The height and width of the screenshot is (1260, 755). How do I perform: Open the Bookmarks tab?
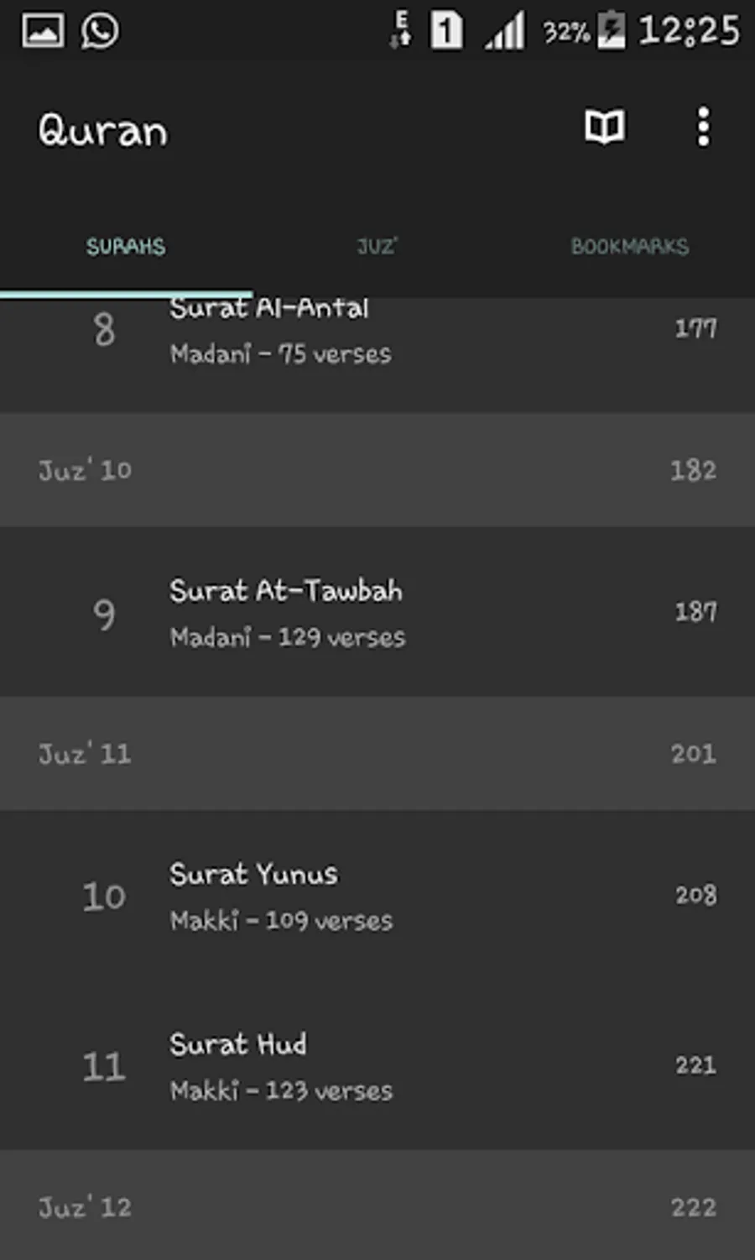point(629,247)
